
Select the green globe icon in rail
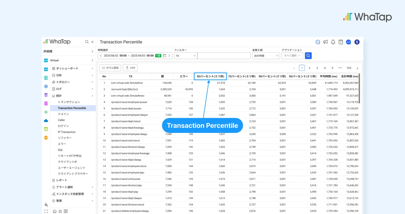46,112
